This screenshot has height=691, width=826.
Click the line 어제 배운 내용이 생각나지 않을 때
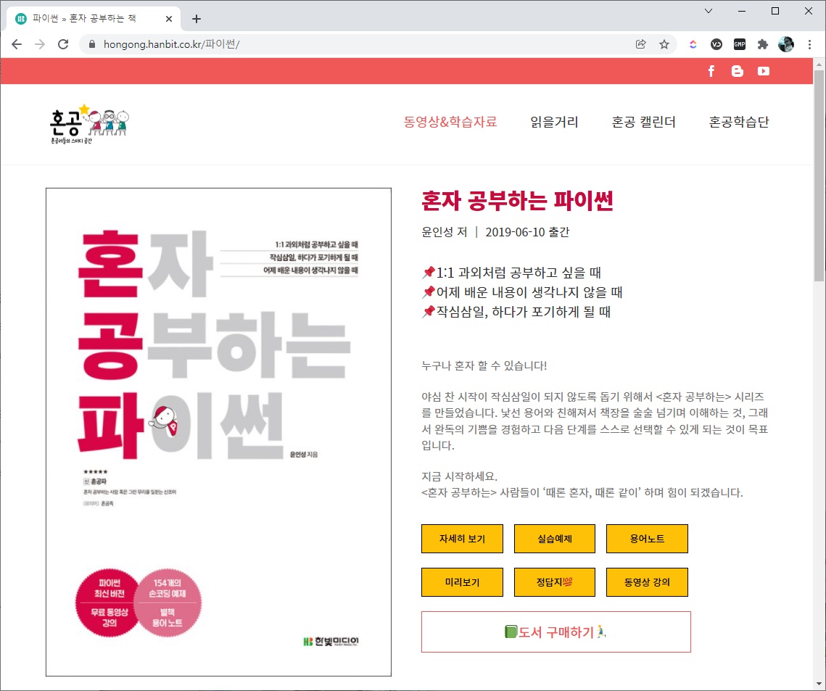522,292
